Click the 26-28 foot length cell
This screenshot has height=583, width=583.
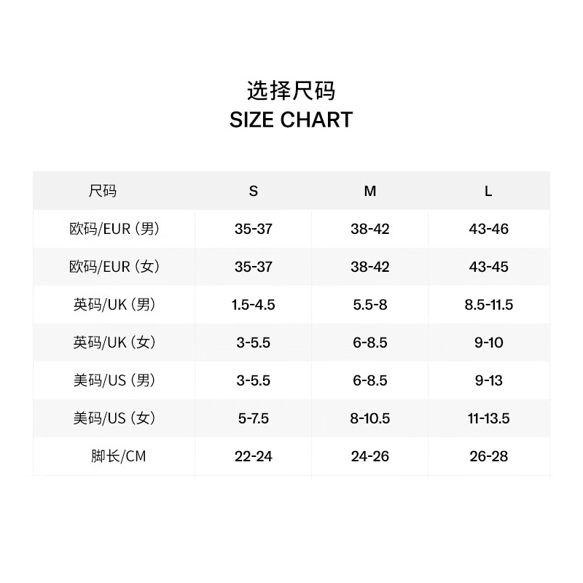488,457
